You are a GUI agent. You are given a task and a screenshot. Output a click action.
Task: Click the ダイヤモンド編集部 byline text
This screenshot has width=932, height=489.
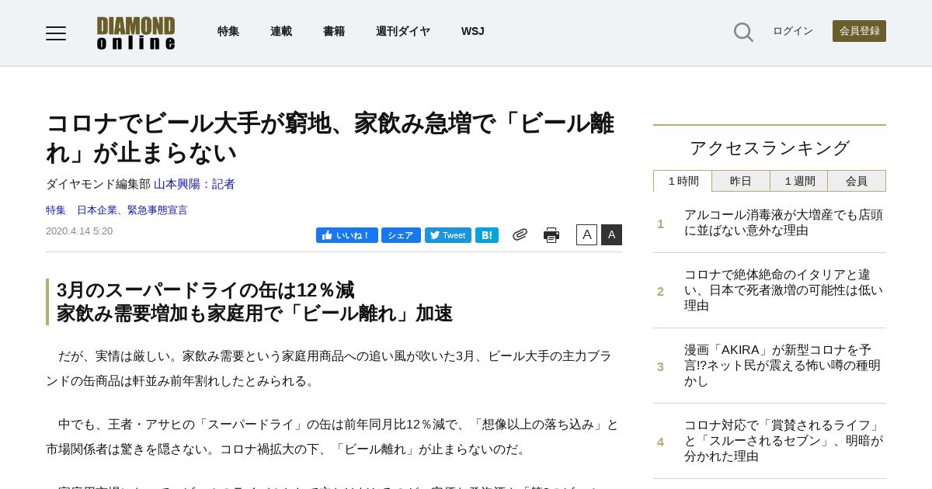pyautogui.click(x=98, y=184)
